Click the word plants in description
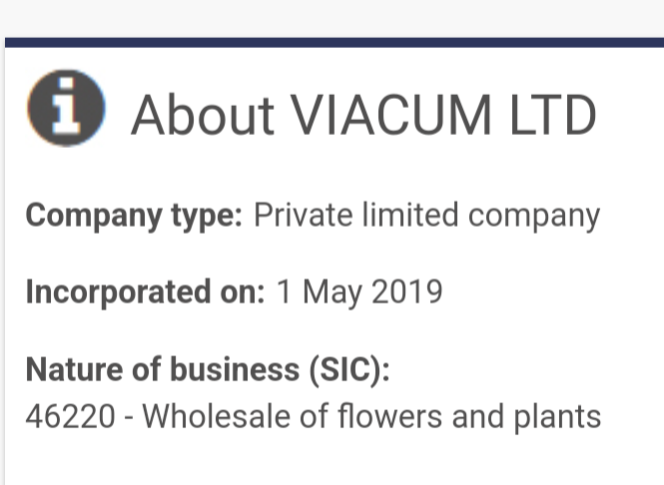Viewport: 664px width, 485px height. [x=557, y=418]
